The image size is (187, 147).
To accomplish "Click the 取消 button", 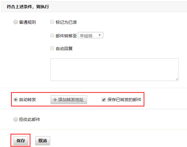I will point(43,141).
